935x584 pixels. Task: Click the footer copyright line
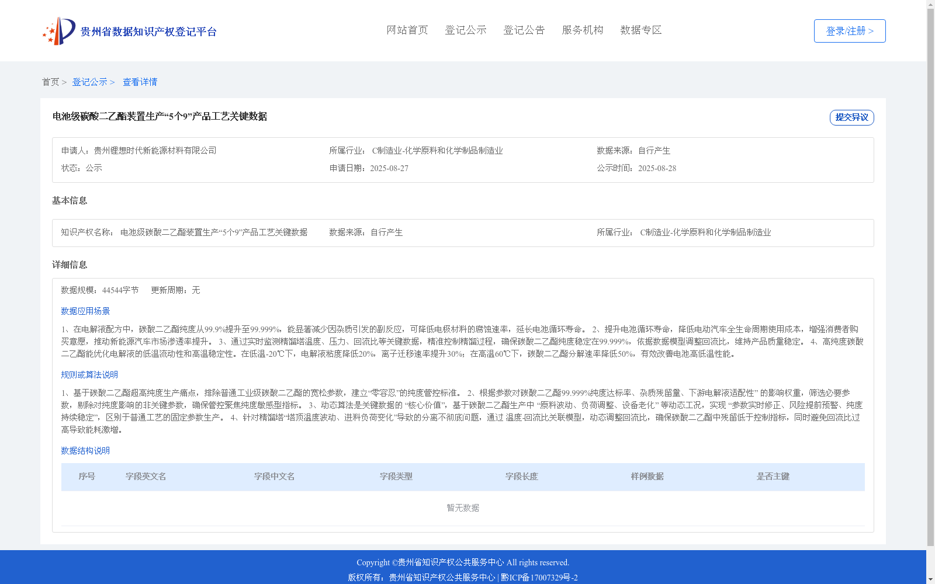[x=463, y=562]
